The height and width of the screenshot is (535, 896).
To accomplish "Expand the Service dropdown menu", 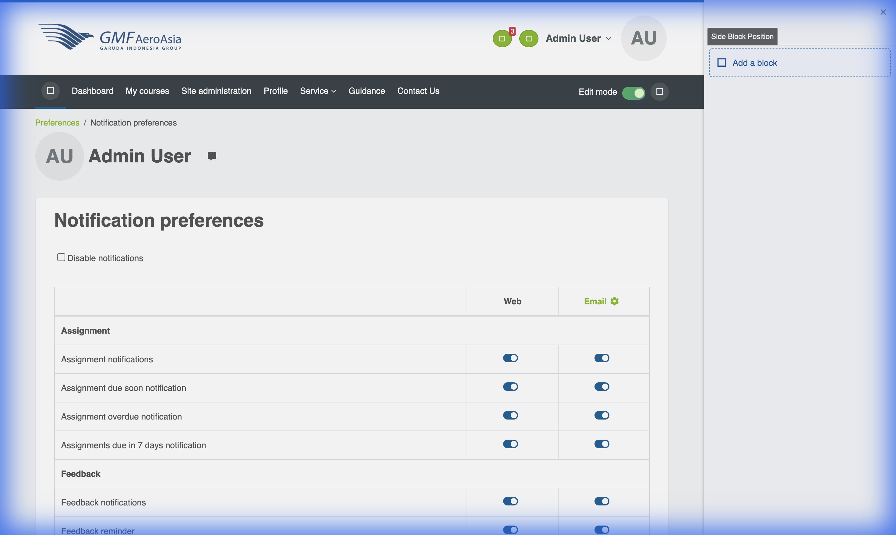I will pos(318,91).
